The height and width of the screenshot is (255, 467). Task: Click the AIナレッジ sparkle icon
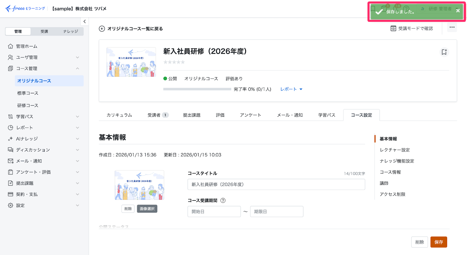point(11,139)
